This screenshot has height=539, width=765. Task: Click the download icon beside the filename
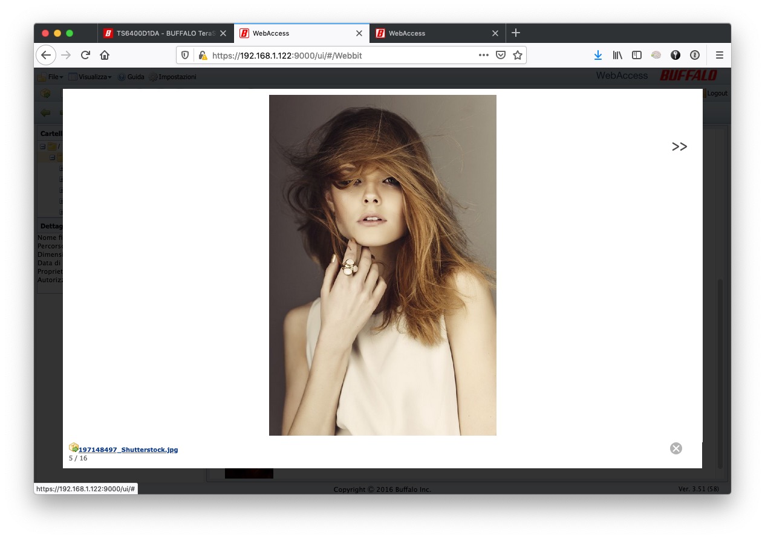click(x=73, y=448)
